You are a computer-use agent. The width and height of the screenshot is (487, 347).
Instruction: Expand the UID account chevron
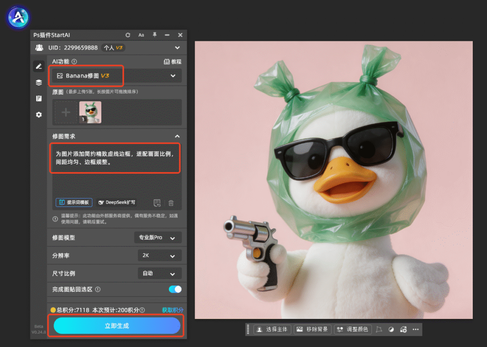[x=177, y=48]
